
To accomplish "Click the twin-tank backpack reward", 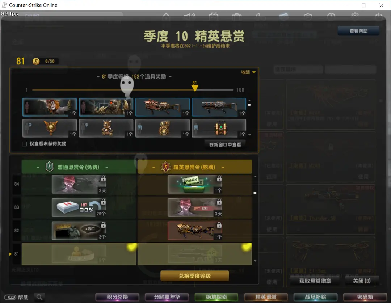I will (219, 128).
